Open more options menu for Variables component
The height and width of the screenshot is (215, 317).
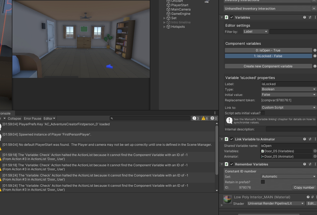click(315, 18)
